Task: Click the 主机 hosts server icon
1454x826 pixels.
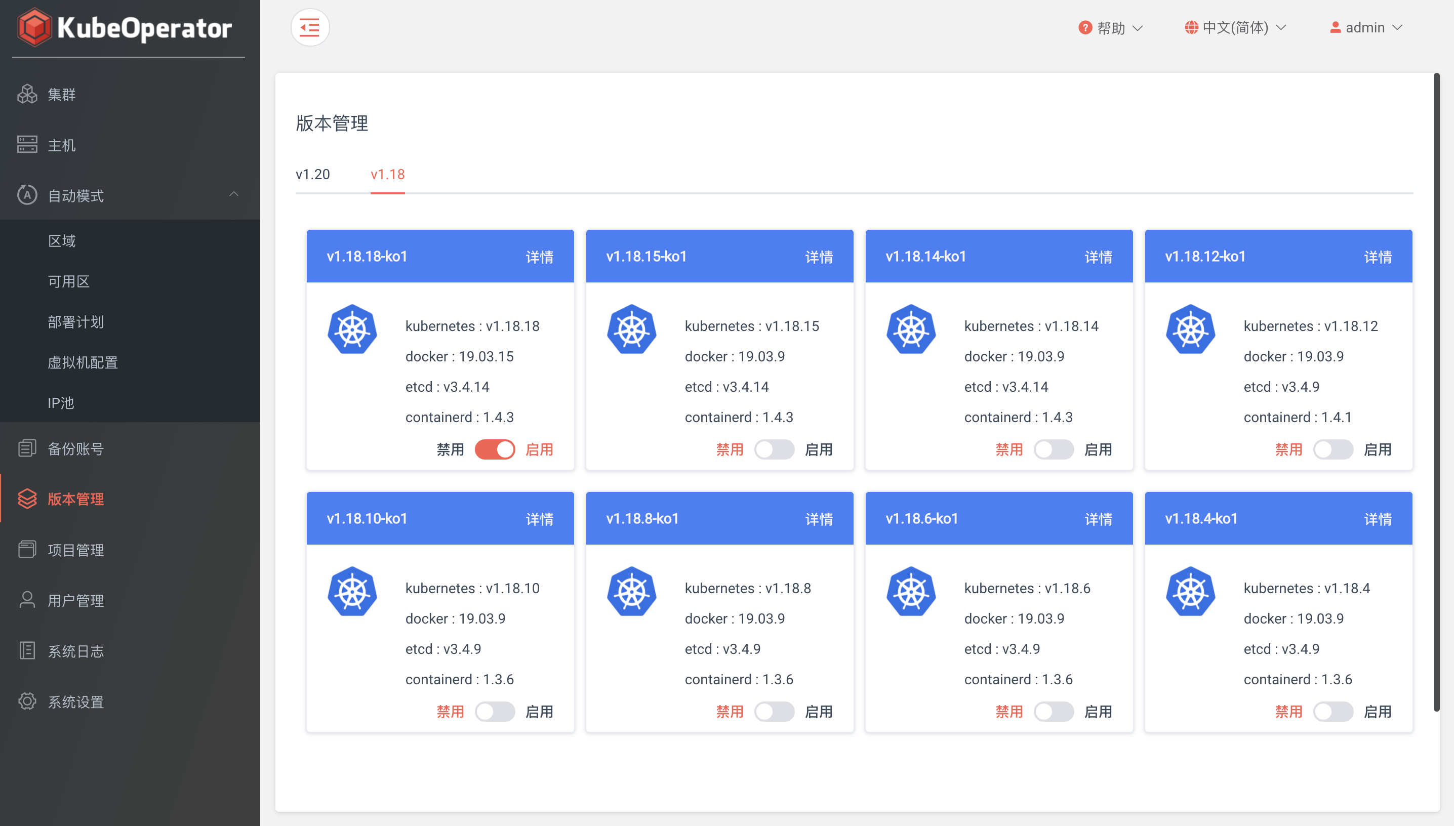Action: pyautogui.click(x=27, y=145)
